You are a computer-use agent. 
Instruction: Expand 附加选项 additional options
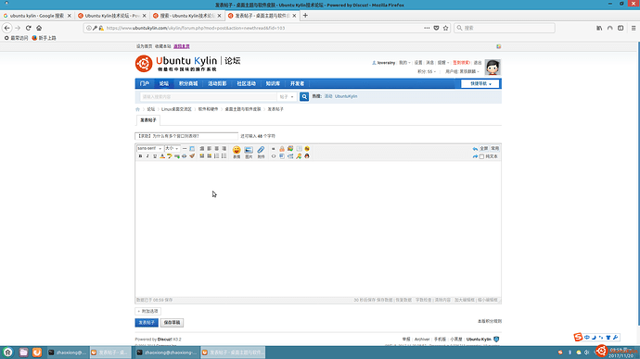147,311
